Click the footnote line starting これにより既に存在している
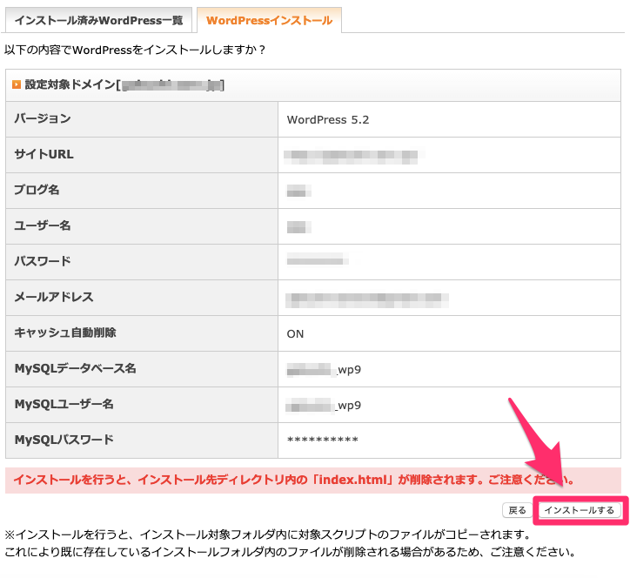This screenshot has height=578, width=630. (290, 552)
